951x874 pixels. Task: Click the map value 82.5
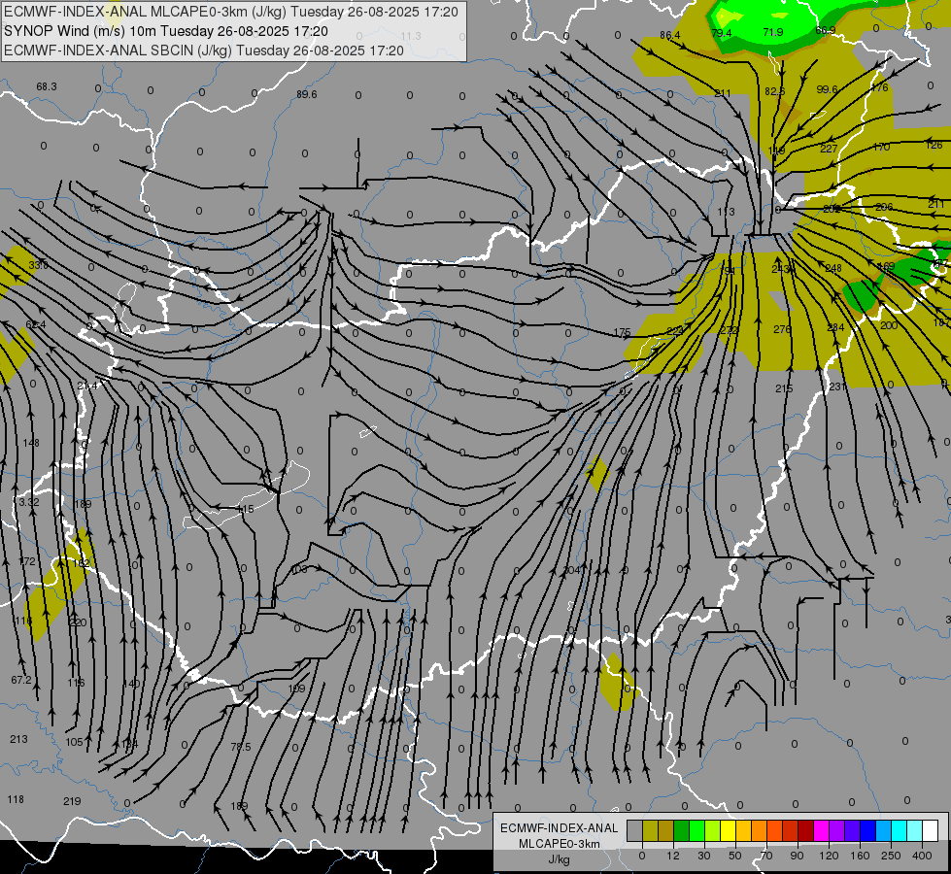pyautogui.click(x=774, y=91)
